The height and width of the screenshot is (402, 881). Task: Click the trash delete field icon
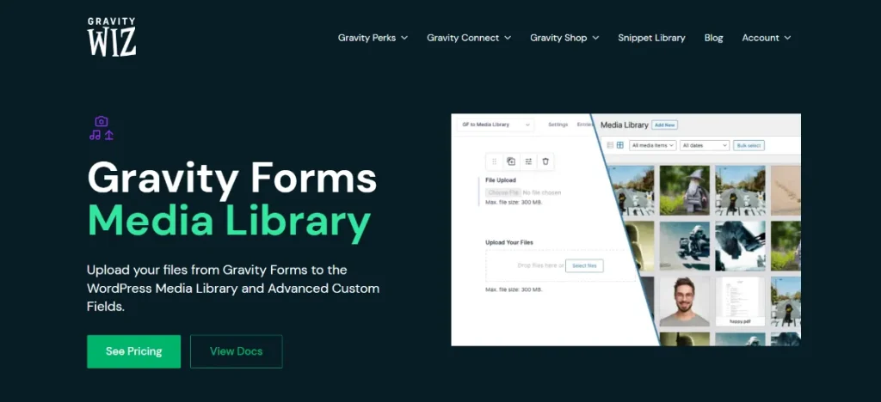tap(545, 161)
